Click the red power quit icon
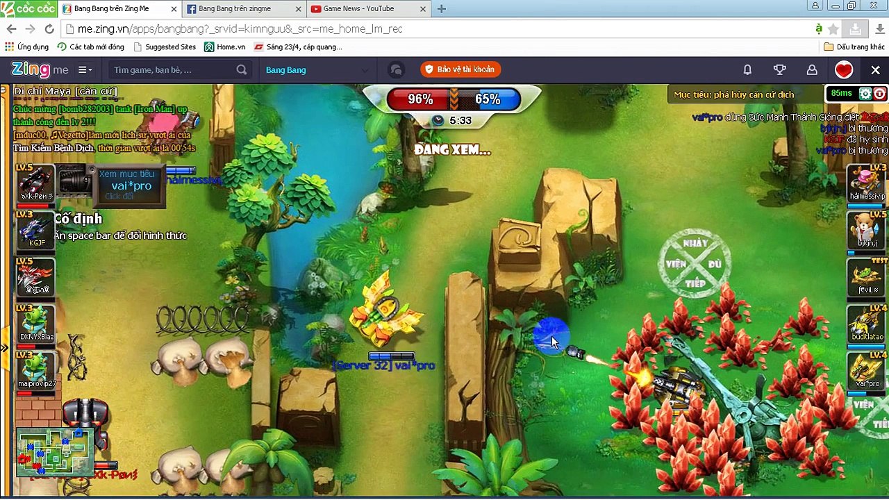 pyautogui.click(x=879, y=94)
